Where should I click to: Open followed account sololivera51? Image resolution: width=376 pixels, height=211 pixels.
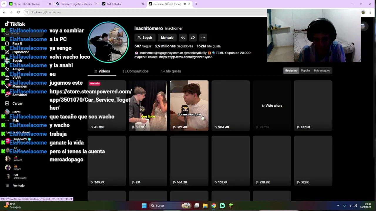(x=16, y=177)
